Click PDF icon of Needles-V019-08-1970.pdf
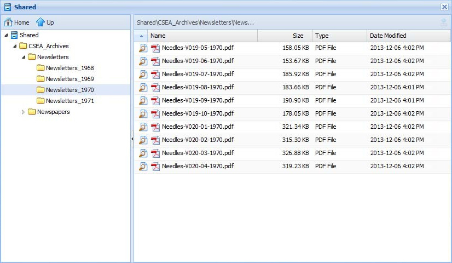 point(155,87)
